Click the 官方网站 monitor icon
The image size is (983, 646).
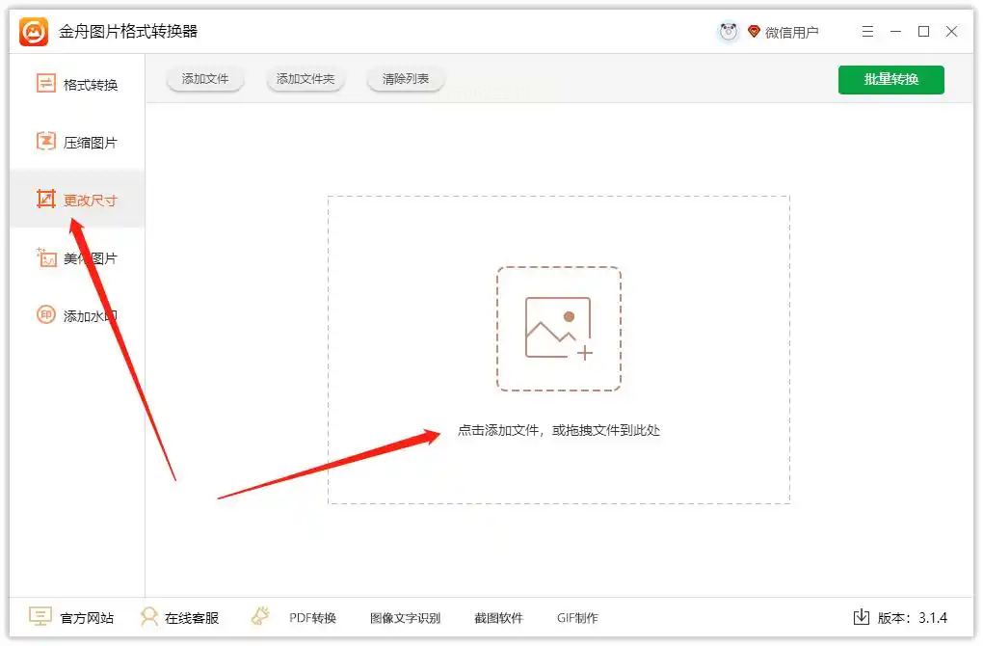point(40,616)
